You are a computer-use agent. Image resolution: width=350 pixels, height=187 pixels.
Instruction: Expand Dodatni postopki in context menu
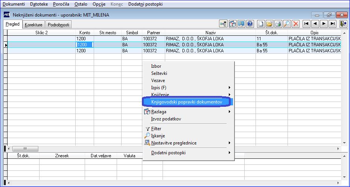[x=188, y=153]
